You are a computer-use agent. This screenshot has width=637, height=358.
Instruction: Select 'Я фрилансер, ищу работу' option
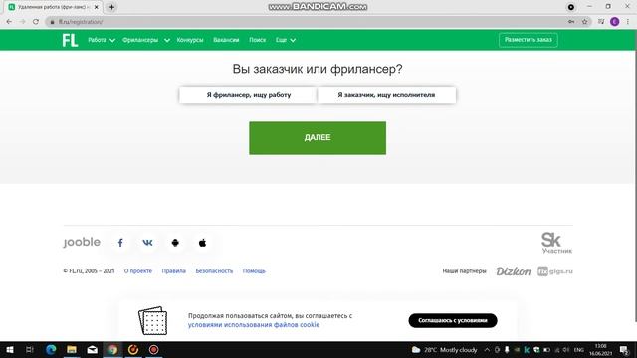coord(248,95)
